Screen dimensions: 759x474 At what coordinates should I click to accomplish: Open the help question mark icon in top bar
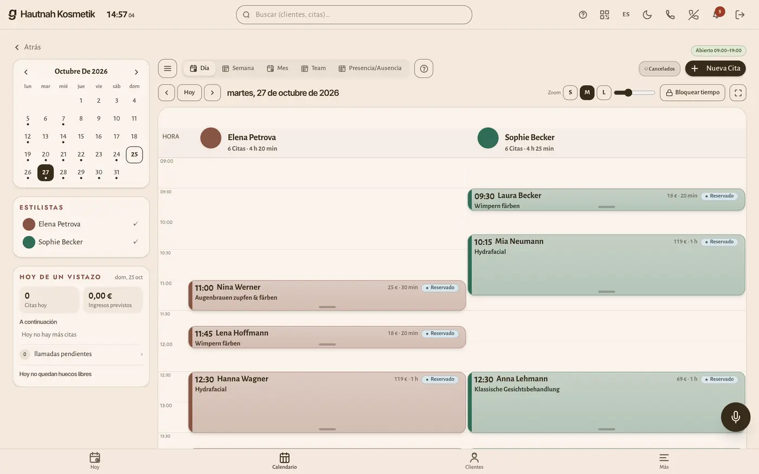click(x=583, y=15)
